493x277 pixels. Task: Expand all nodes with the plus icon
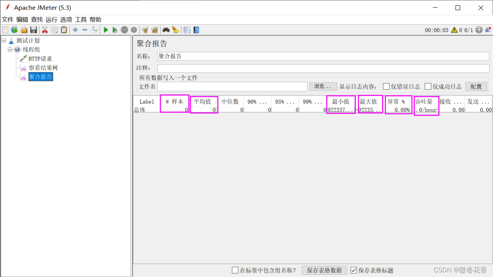pos(75,30)
